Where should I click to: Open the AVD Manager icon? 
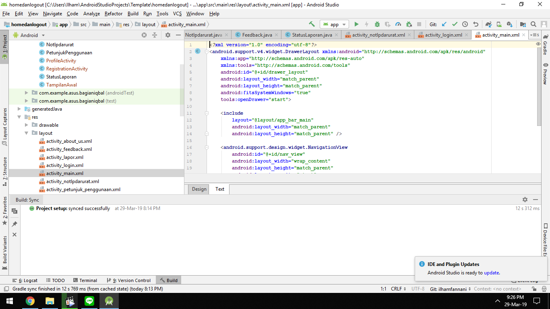coord(499,24)
